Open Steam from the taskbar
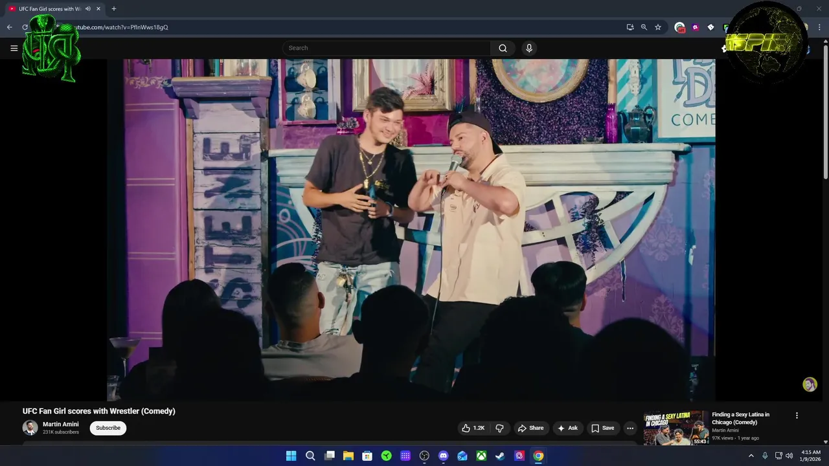The image size is (829, 466). click(x=500, y=456)
